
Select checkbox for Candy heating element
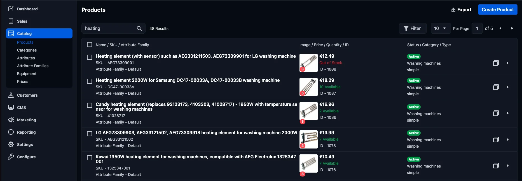click(90, 105)
